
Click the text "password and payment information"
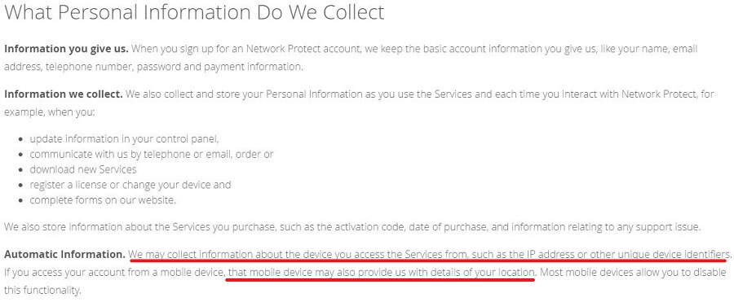[219, 67]
